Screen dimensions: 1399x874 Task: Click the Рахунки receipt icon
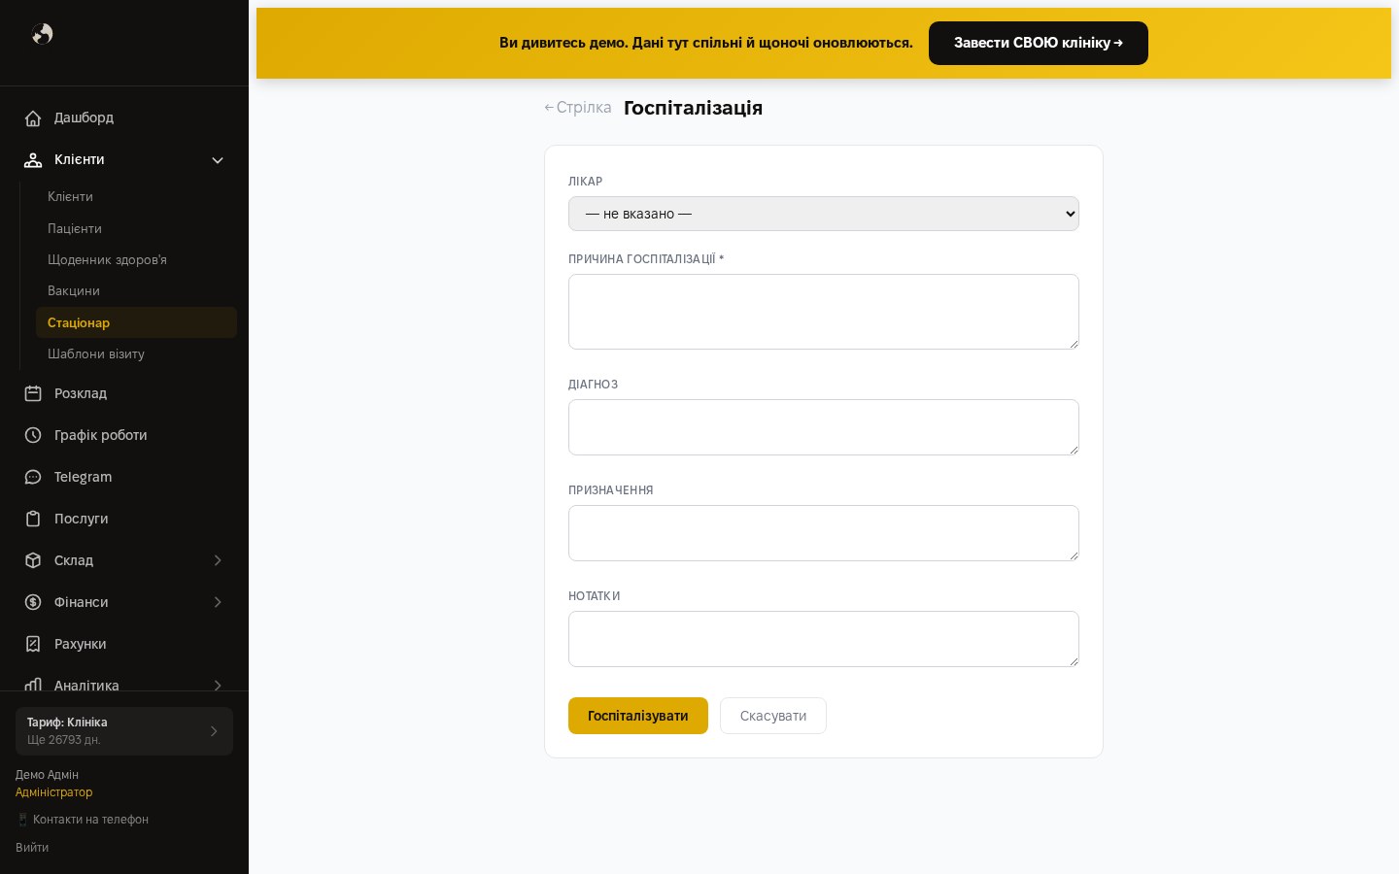tap(33, 644)
